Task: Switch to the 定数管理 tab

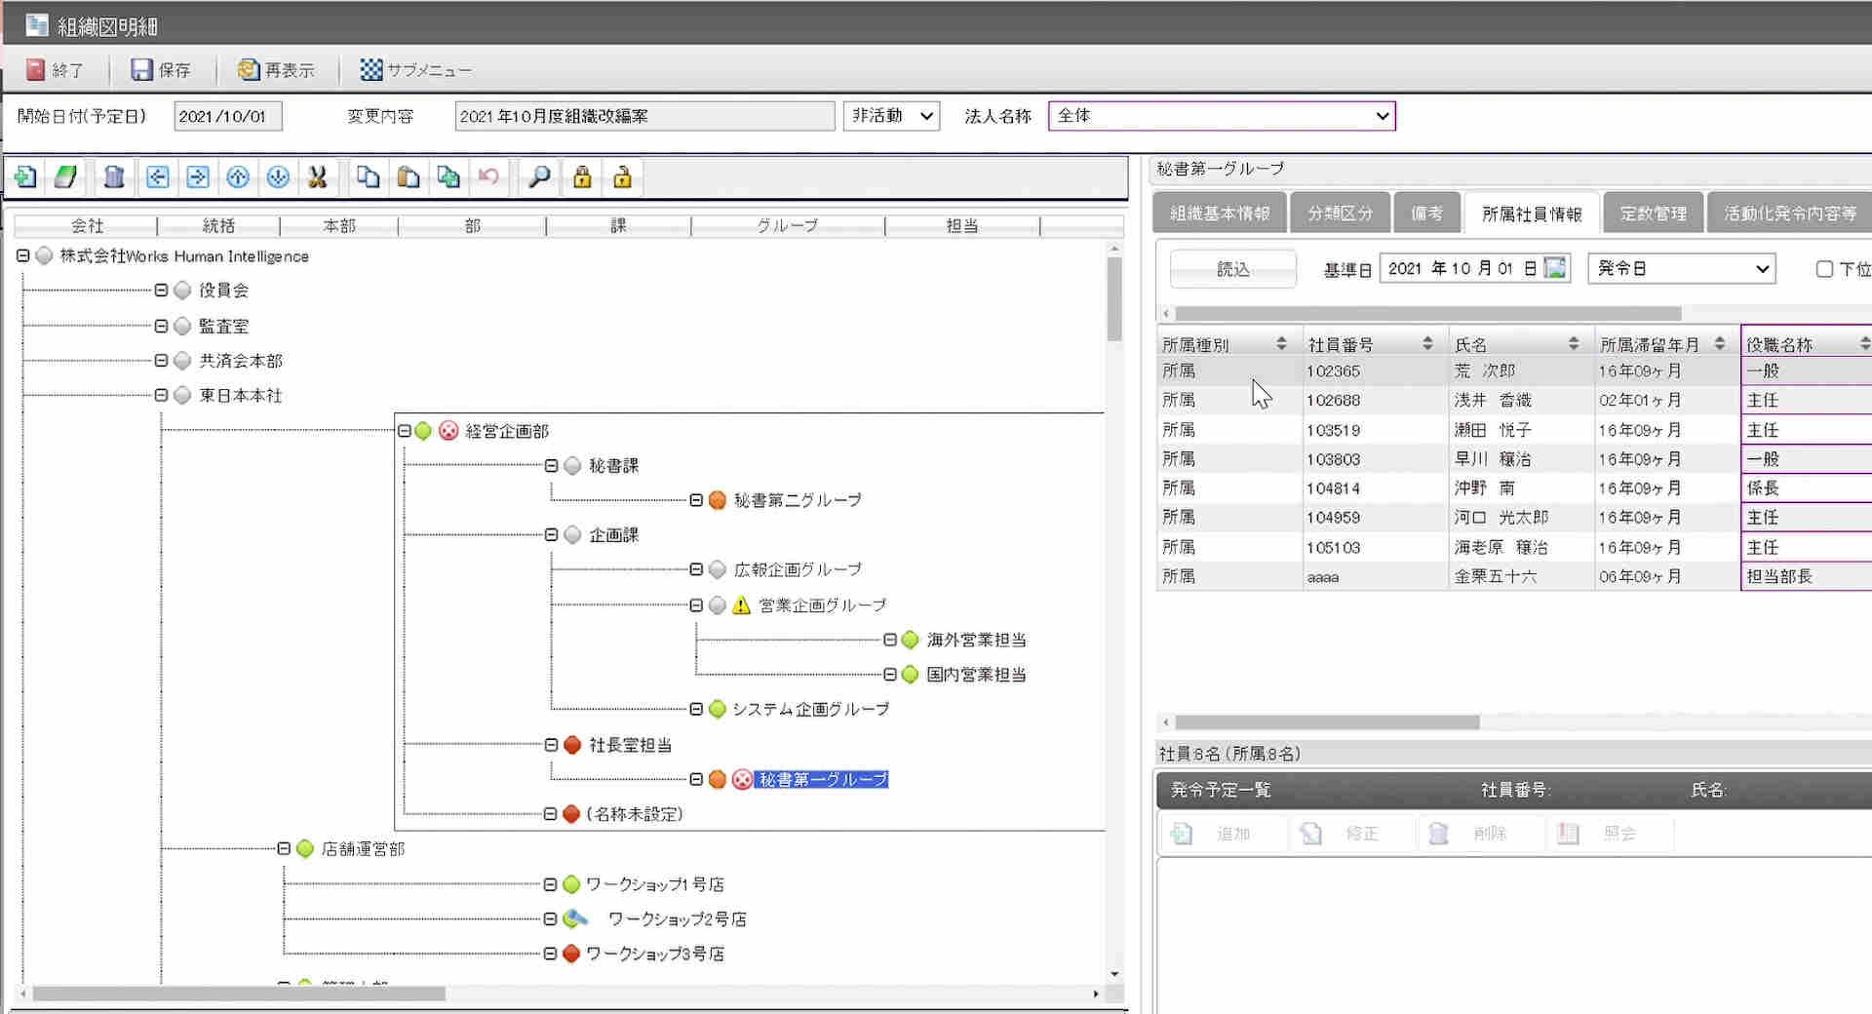Action: coord(1654,214)
